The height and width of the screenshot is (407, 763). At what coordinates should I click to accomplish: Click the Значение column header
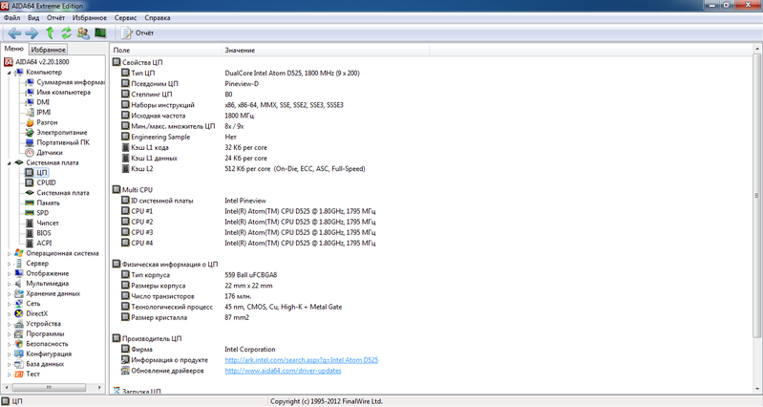[325, 50]
